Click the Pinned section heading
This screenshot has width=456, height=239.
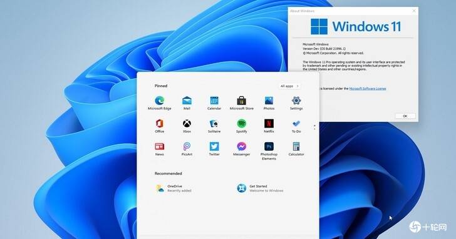tap(161, 86)
